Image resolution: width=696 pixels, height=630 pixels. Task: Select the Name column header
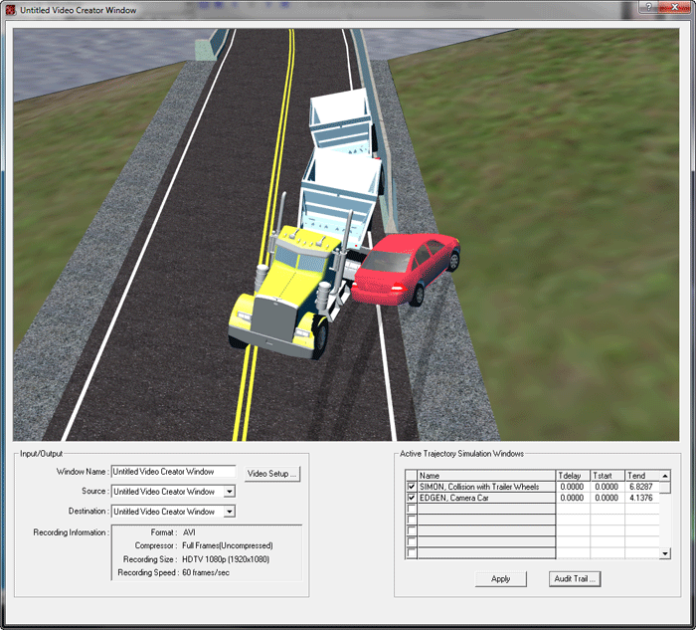point(486,476)
